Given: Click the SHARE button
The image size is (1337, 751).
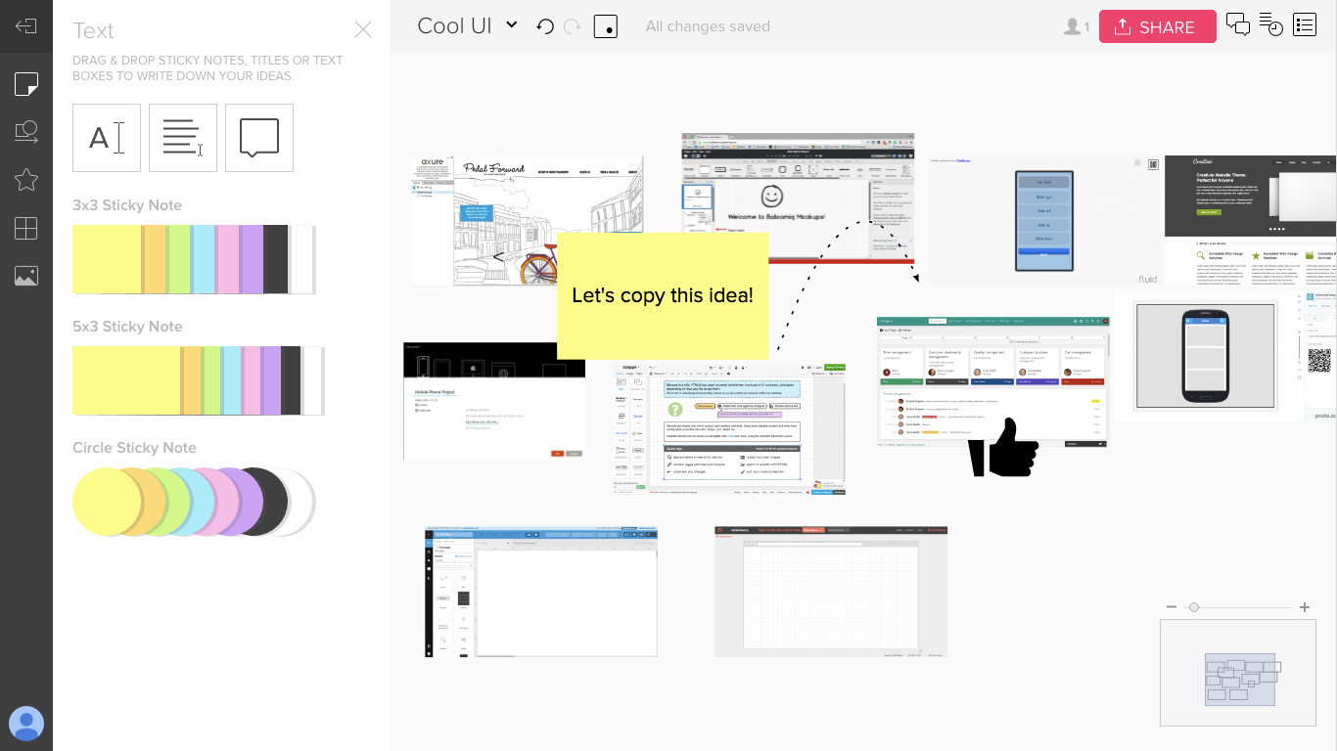Looking at the screenshot, I should [x=1158, y=26].
